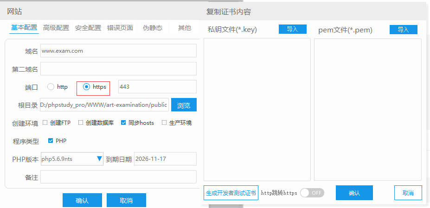This screenshot has height=208, width=430.
Task: Uncheck the 同步hosts checkbox
Action: point(123,123)
